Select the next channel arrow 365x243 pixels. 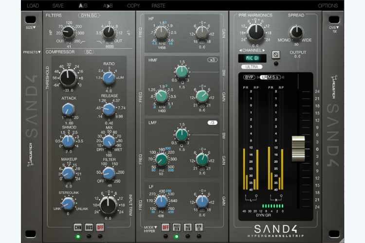coord(264,50)
